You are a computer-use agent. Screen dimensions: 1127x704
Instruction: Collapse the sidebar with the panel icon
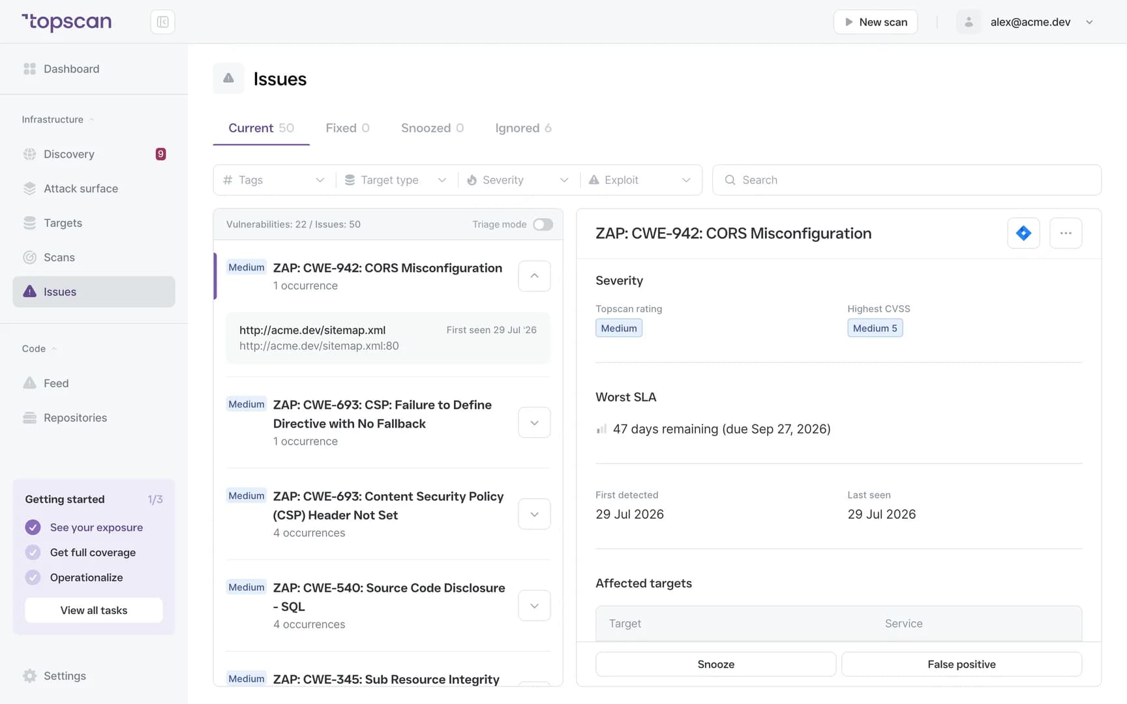[162, 22]
